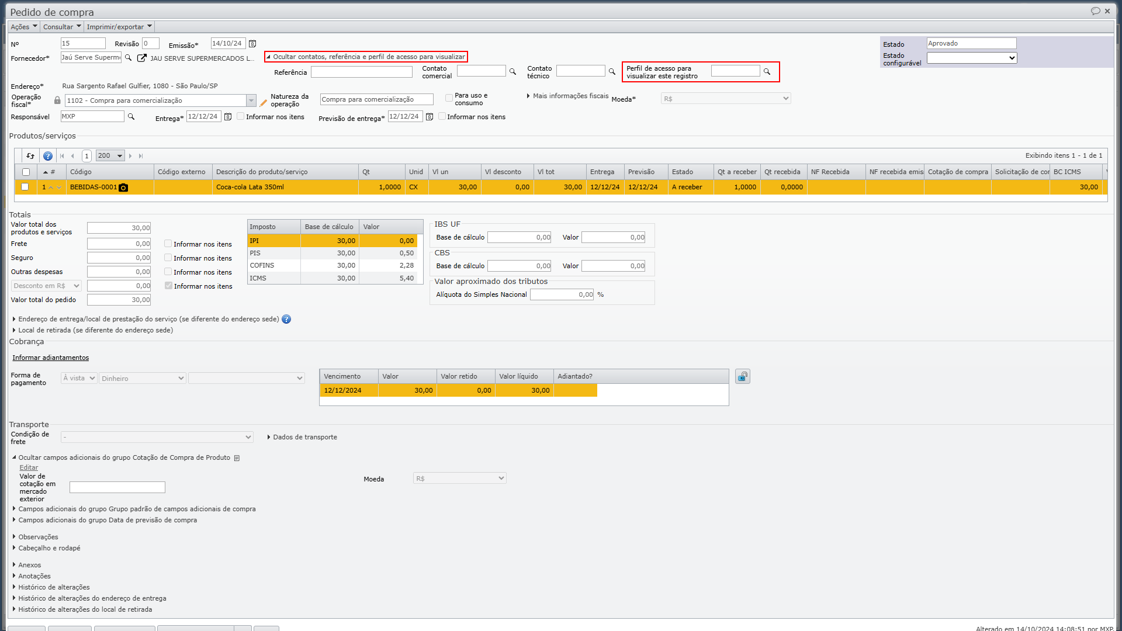Open the Estado configurável dropdown
This screenshot has width=1122, height=631.
tap(972, 58)
